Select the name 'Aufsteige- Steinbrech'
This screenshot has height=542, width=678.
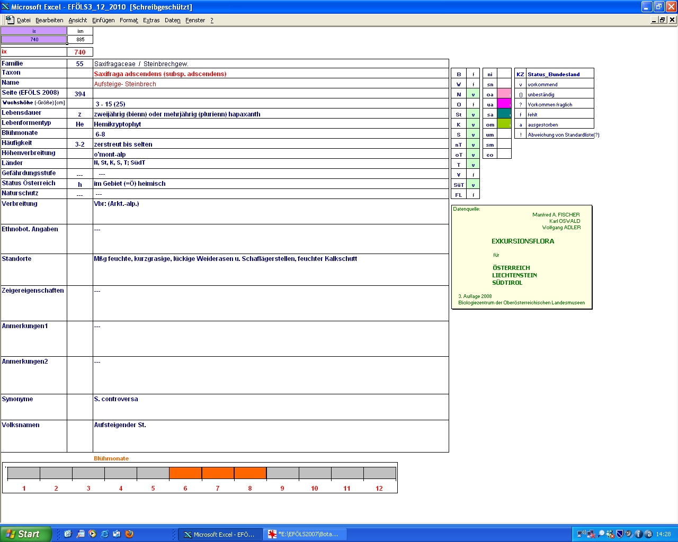[x=125, y=84]
